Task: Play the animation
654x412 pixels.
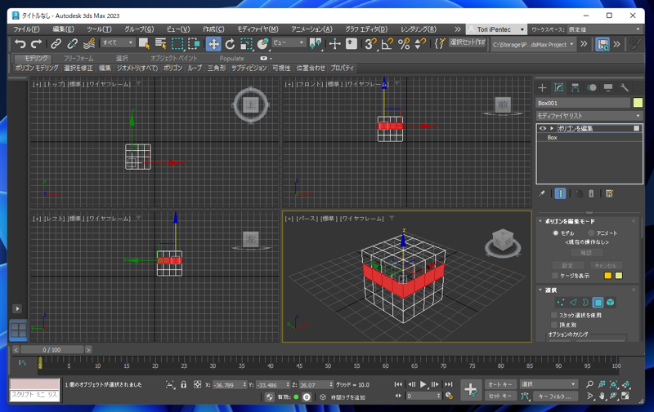Action: pyautogui.click(x=423, y=384)
